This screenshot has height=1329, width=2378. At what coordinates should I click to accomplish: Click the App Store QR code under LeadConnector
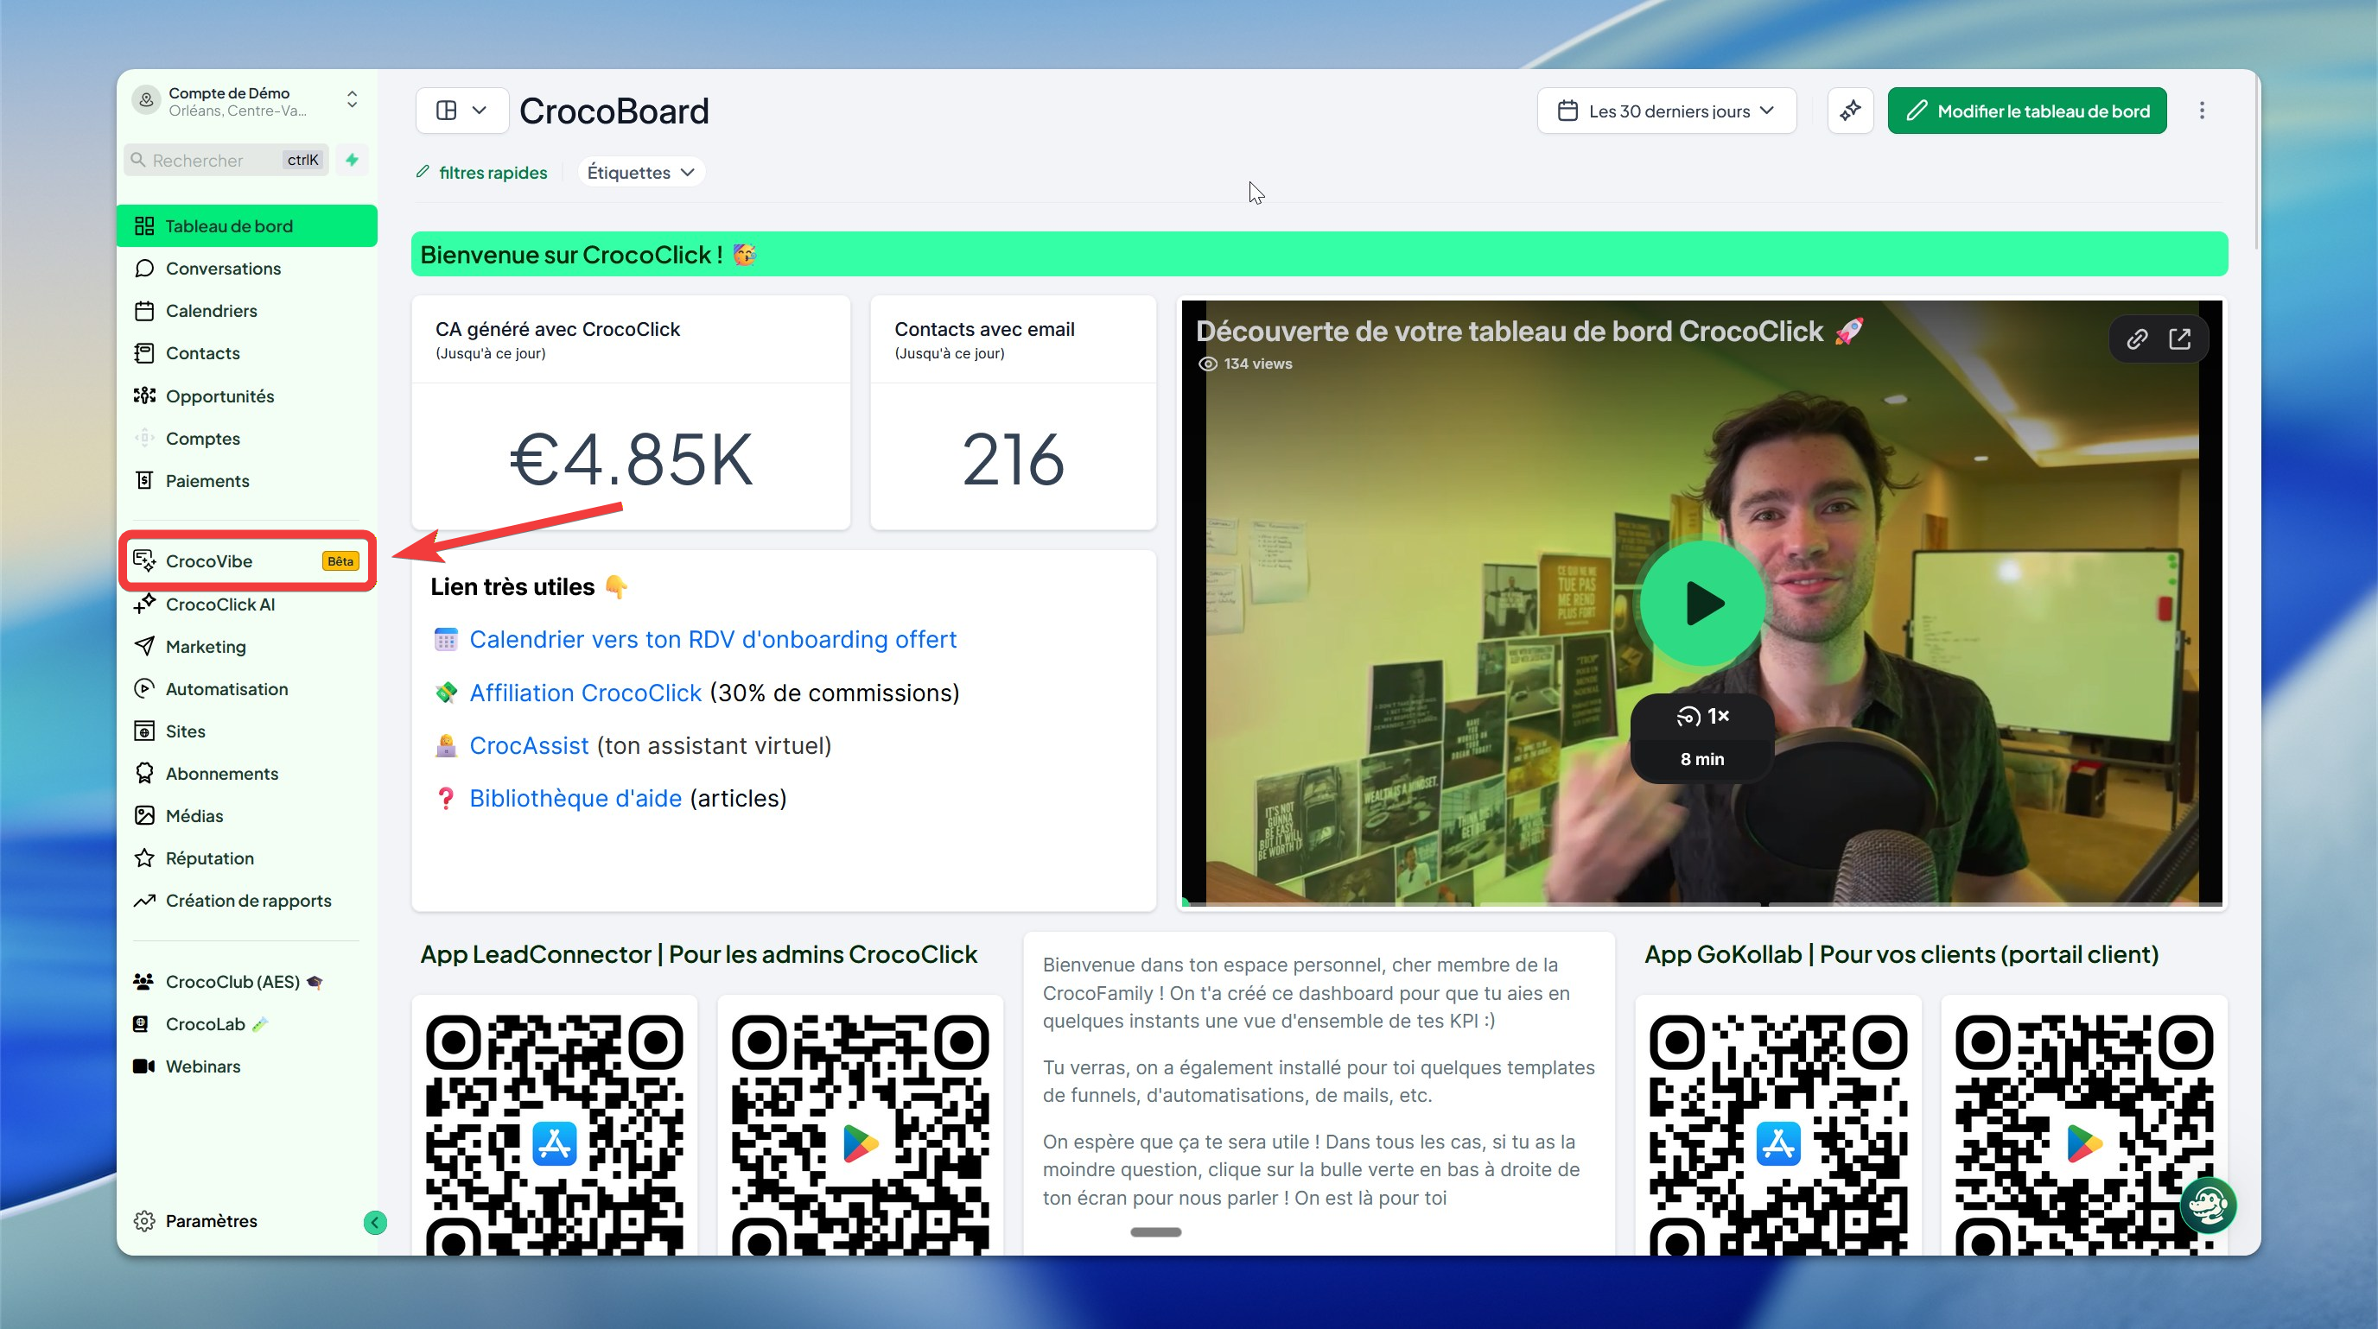click(x=554, y=1133)
